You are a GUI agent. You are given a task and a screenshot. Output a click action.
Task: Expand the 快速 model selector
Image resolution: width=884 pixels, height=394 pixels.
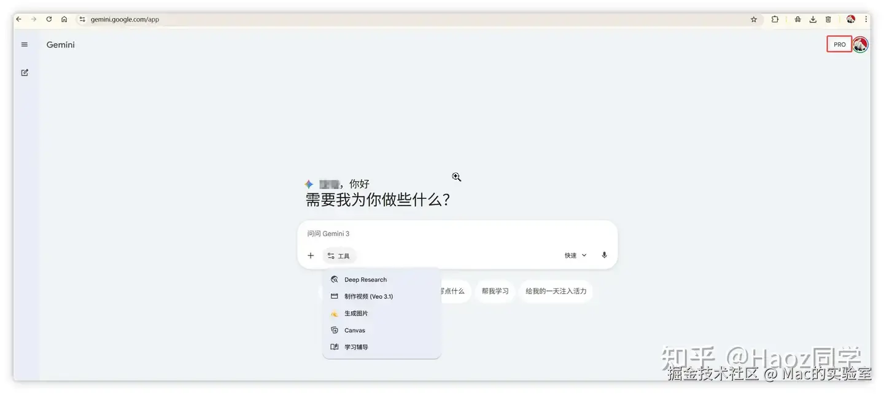[x=576, y=255]
